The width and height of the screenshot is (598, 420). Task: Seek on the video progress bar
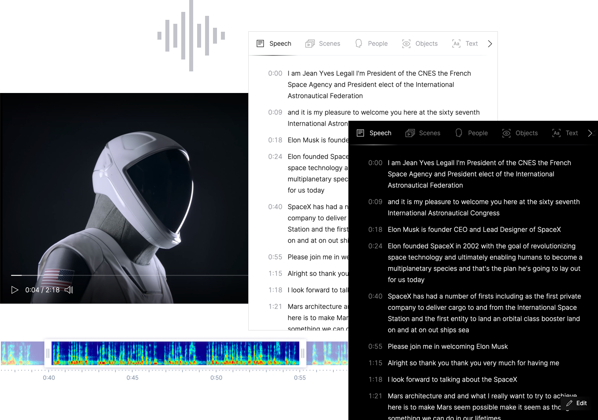(128, 275)
